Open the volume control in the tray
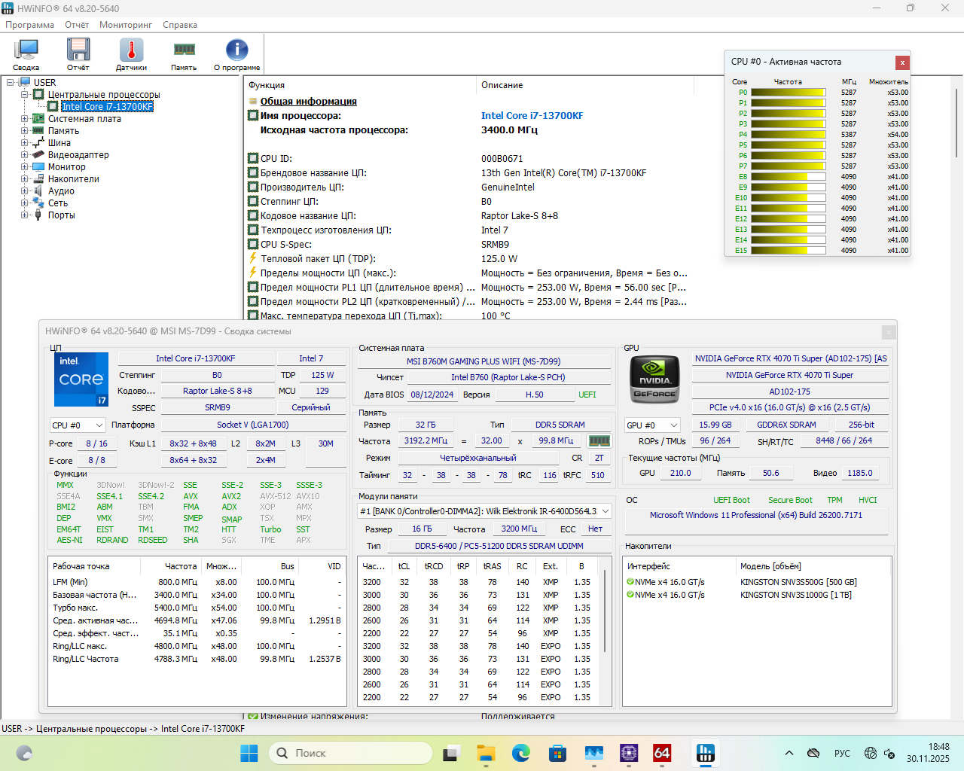964x771 pixels. 889,753
